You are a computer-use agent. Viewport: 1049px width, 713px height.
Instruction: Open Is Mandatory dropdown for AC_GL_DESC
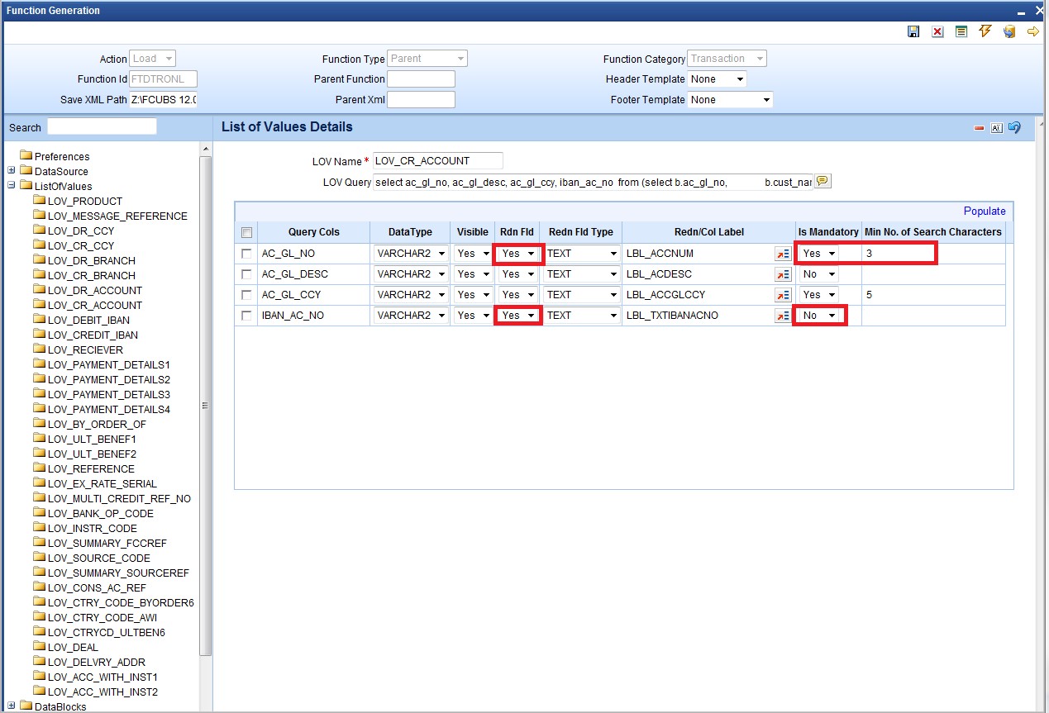click(x=818, y=274)
